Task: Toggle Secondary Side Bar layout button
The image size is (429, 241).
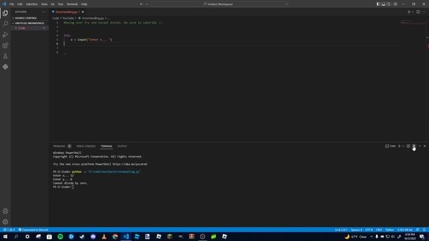Action: click(x=389, y=4)
